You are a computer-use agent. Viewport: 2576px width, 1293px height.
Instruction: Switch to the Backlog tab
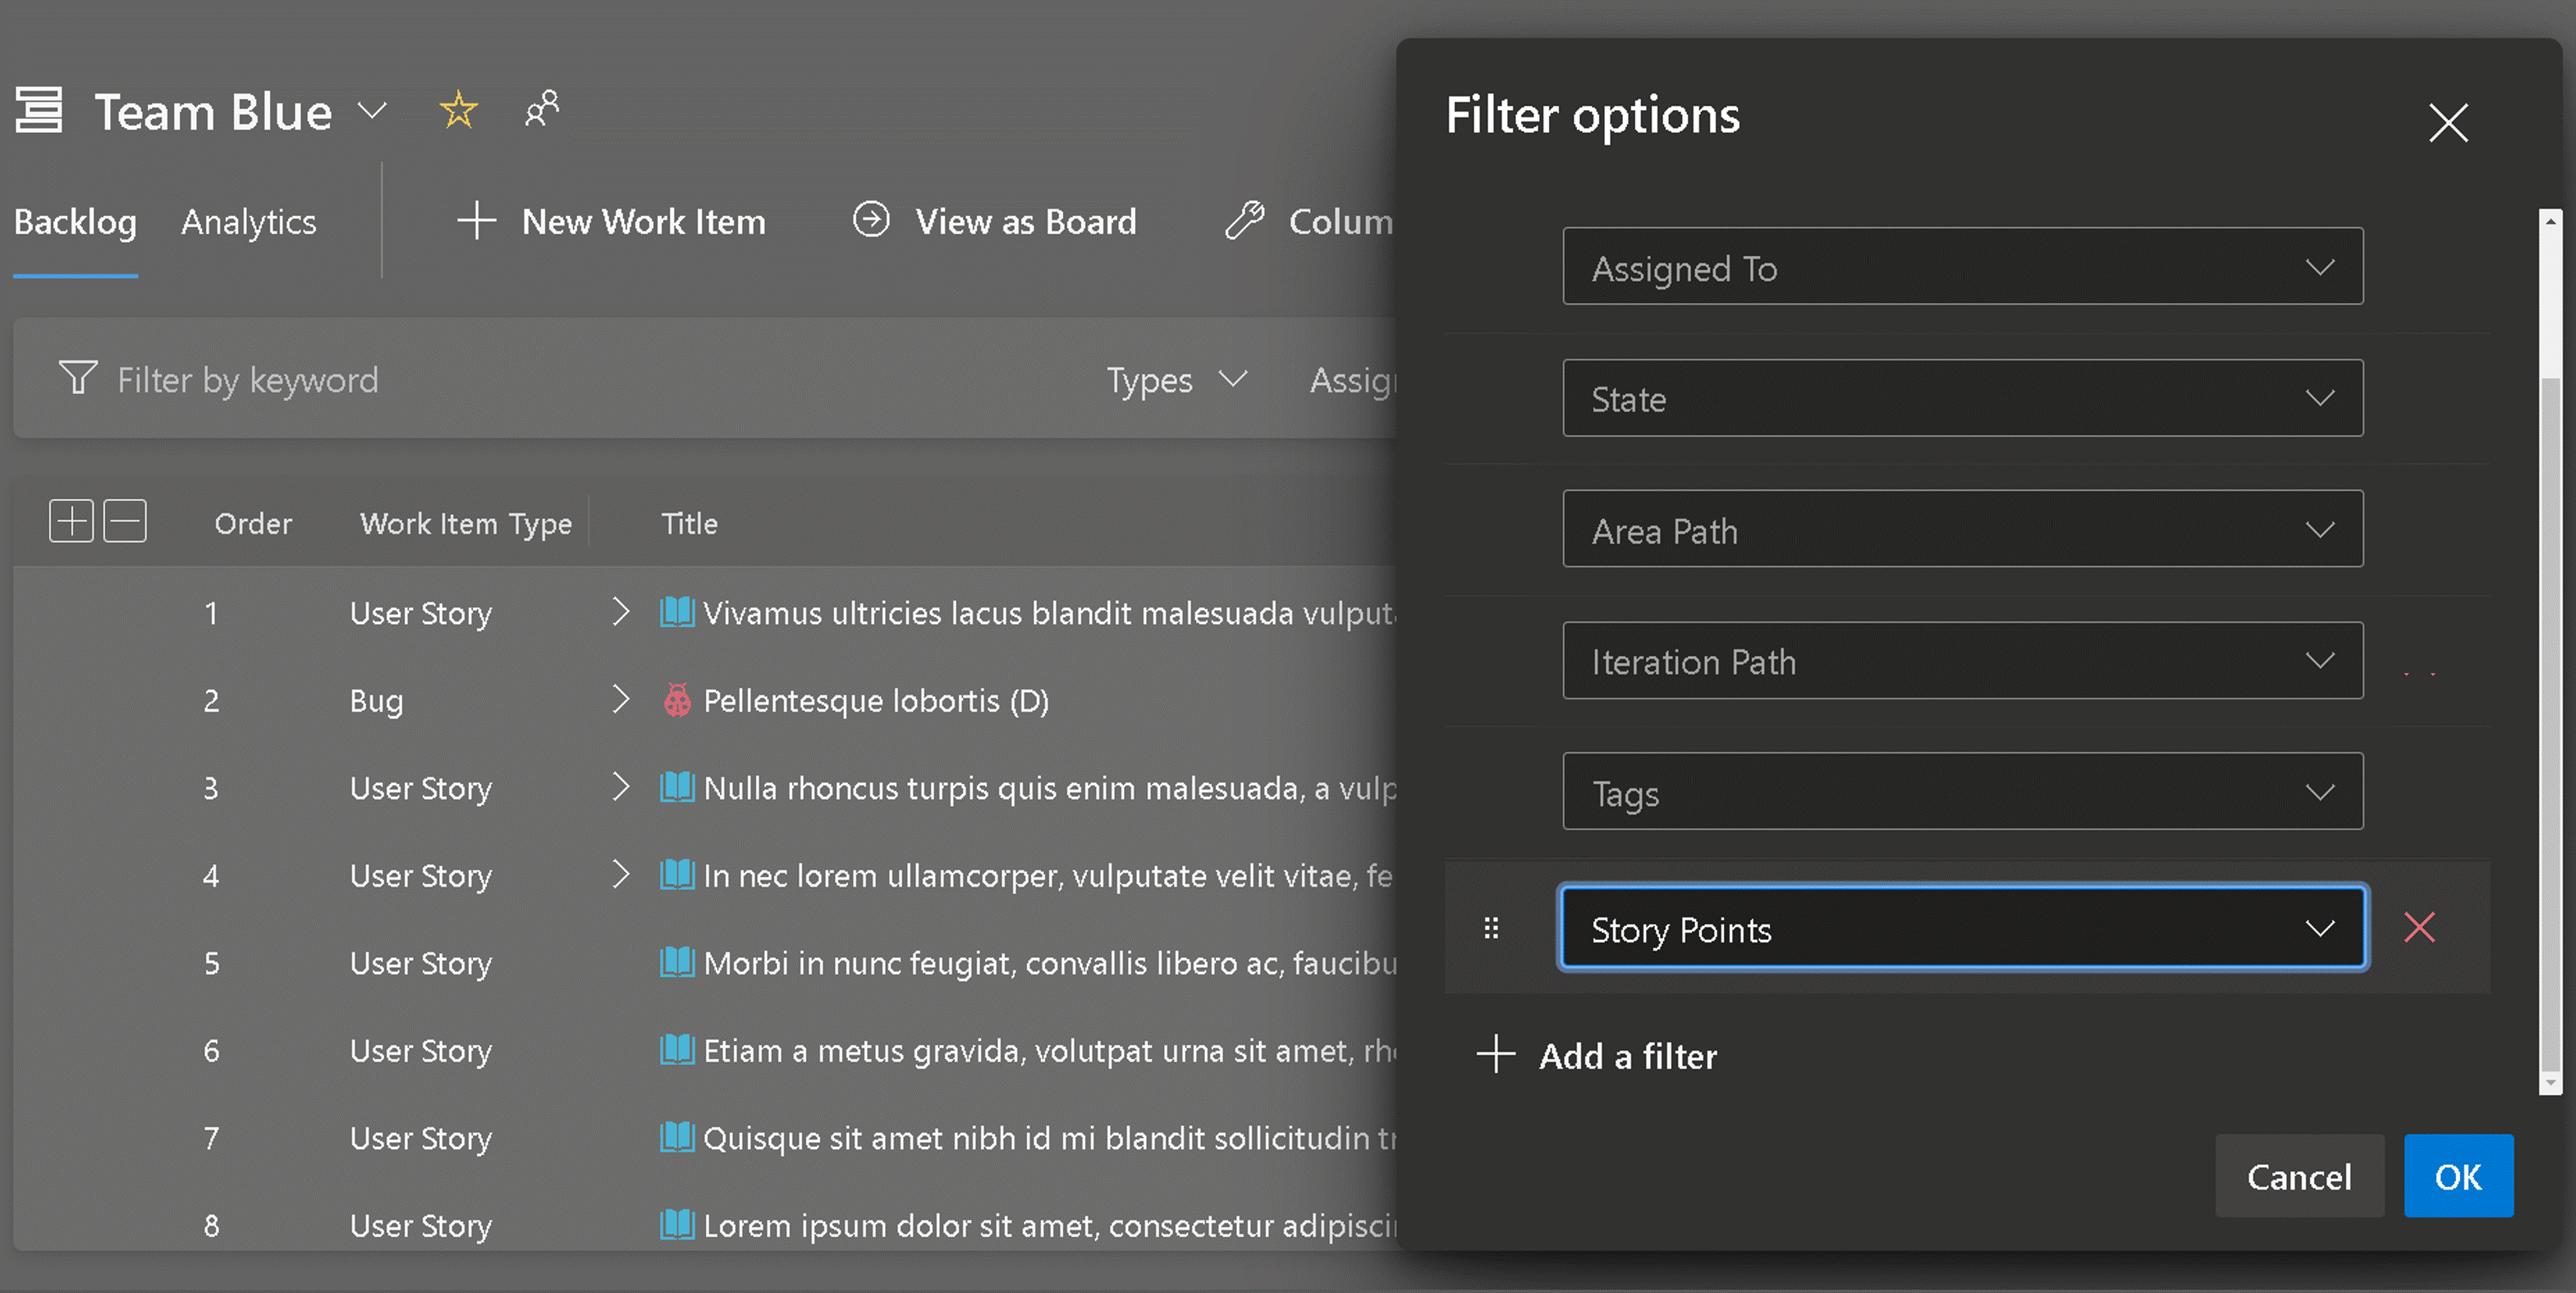[x=77, y=219]
